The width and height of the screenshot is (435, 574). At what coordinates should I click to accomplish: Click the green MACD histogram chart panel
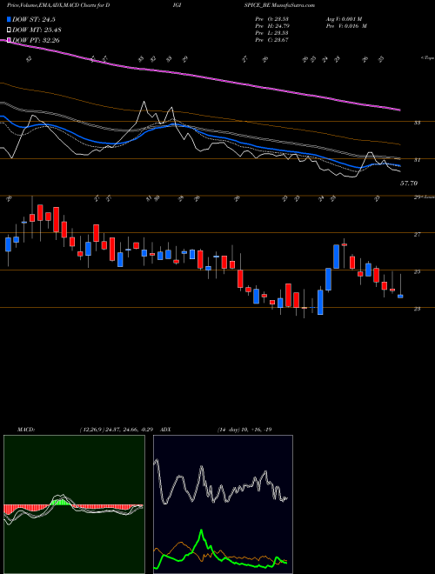pyautogui.click(x=74, y=504)
